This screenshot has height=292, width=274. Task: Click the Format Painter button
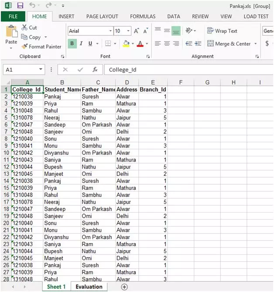pos(41,47)
